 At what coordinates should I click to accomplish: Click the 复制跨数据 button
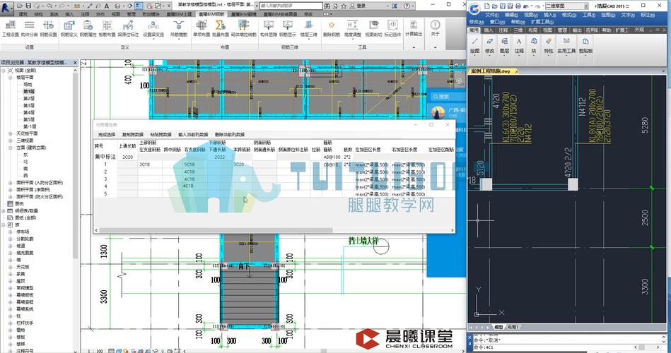(x=133, y=135)
